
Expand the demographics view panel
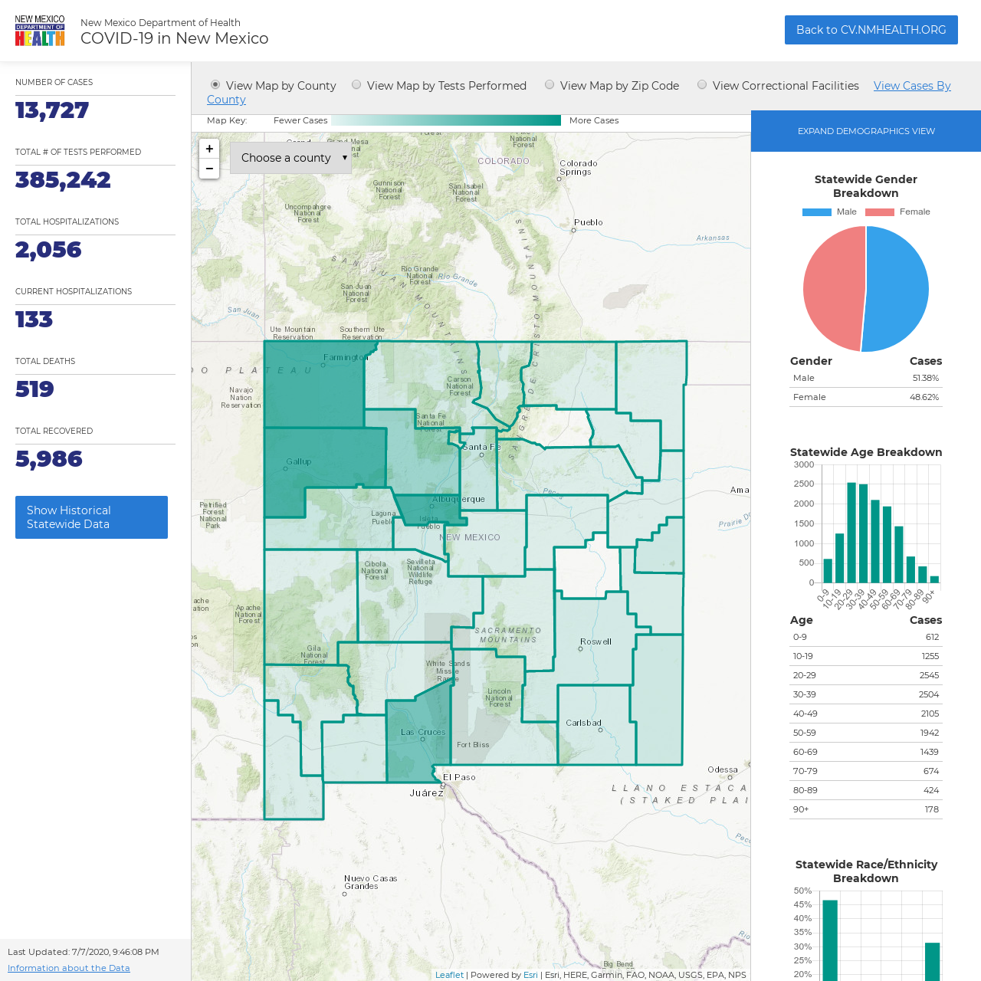point(866,131)
